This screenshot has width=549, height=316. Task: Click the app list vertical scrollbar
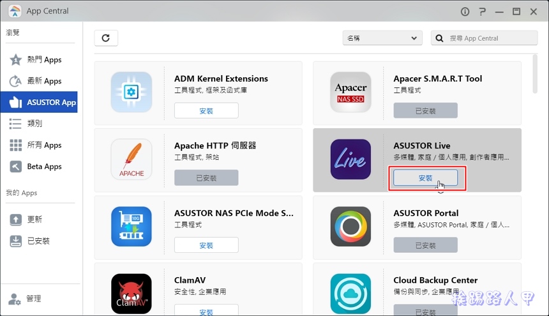[535, 74]
